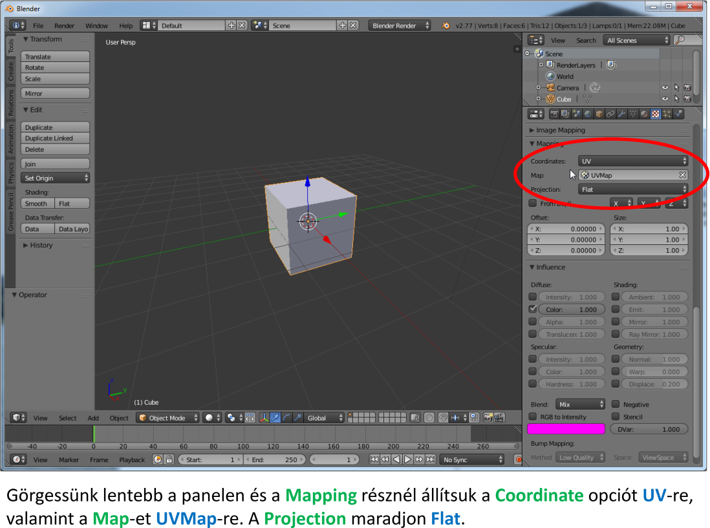Switch to the Physics sidebar tab
710x528 pixels.
[x=11, y=173]
